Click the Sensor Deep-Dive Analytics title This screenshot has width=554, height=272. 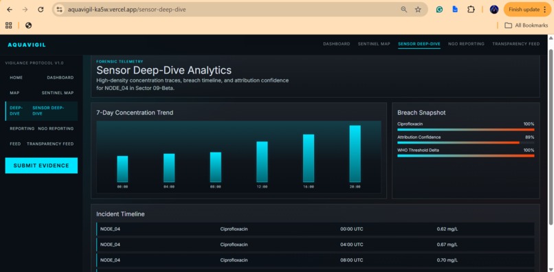164,70
